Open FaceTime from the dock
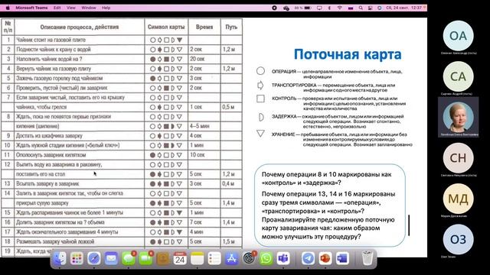490x275 pixels. coord(145,258)
